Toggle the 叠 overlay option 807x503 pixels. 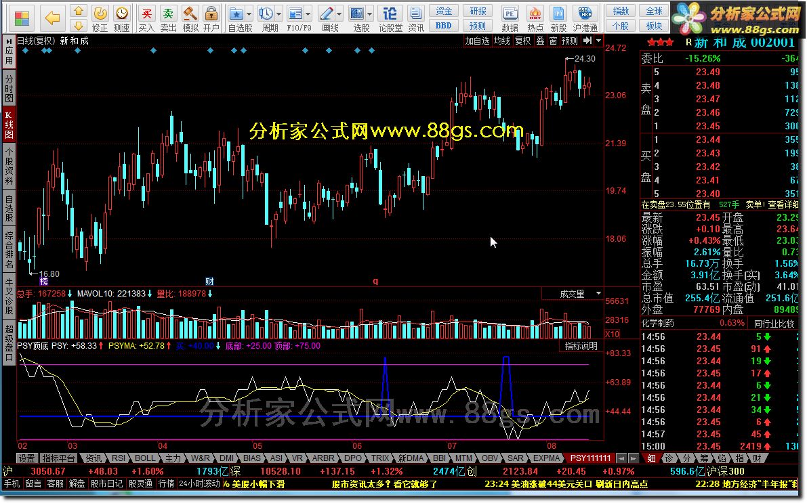click(x=541, y=41)
